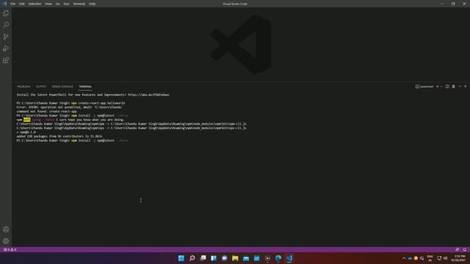Click the VS Code taskbar icon
The width and height of the screenshot is (470, 264).
pyautogui.click(x=289, y=258)
